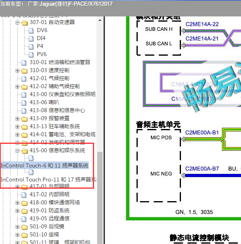
Task: Click folder icon for 418-00 模块通信网络
Action: point(24,203)
